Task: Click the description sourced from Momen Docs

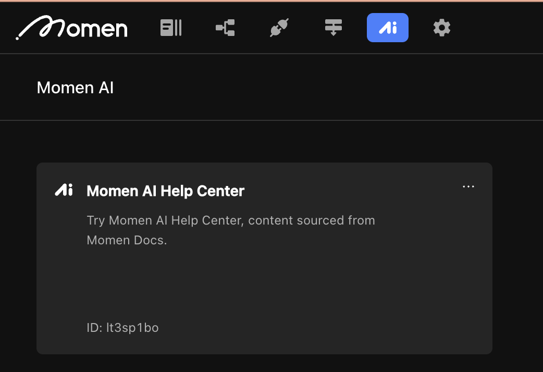Action: 230,230
